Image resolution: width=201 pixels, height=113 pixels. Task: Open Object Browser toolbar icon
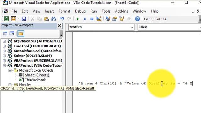pyautogui.click(x=122, y=19)
